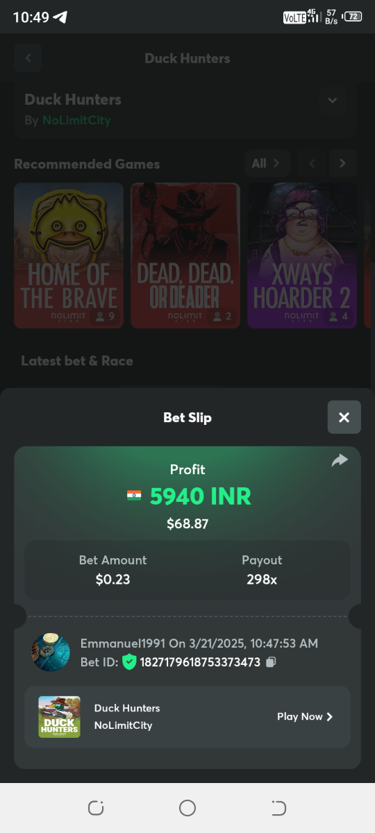Open xWays Hoarder 2 game
The height and width of the screenshot is (833, 375).
click(x=302, y=255)
